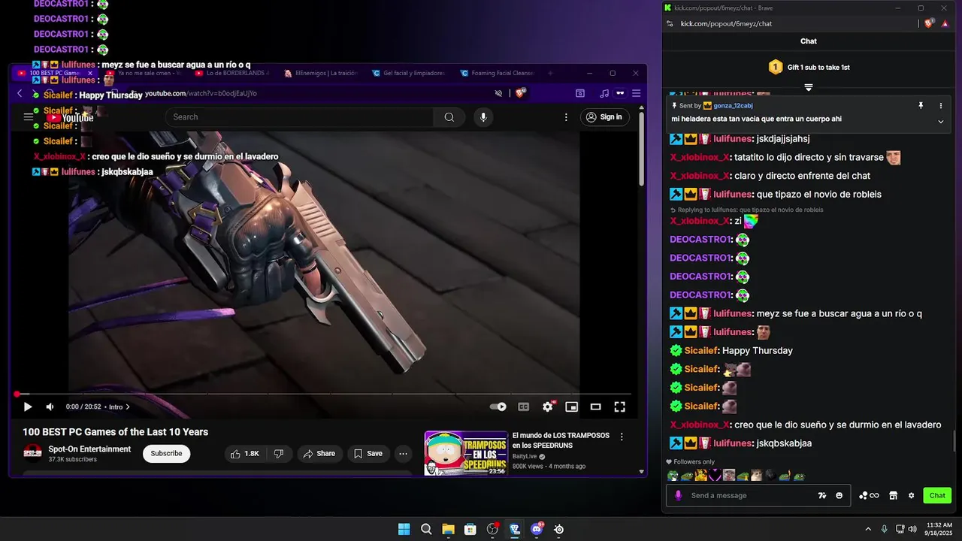
Task: Open the 7TV emote picker in chat
Action: (822, 495)
